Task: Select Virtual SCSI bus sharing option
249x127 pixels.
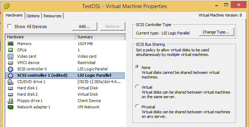Action: (x=137, y=87)
